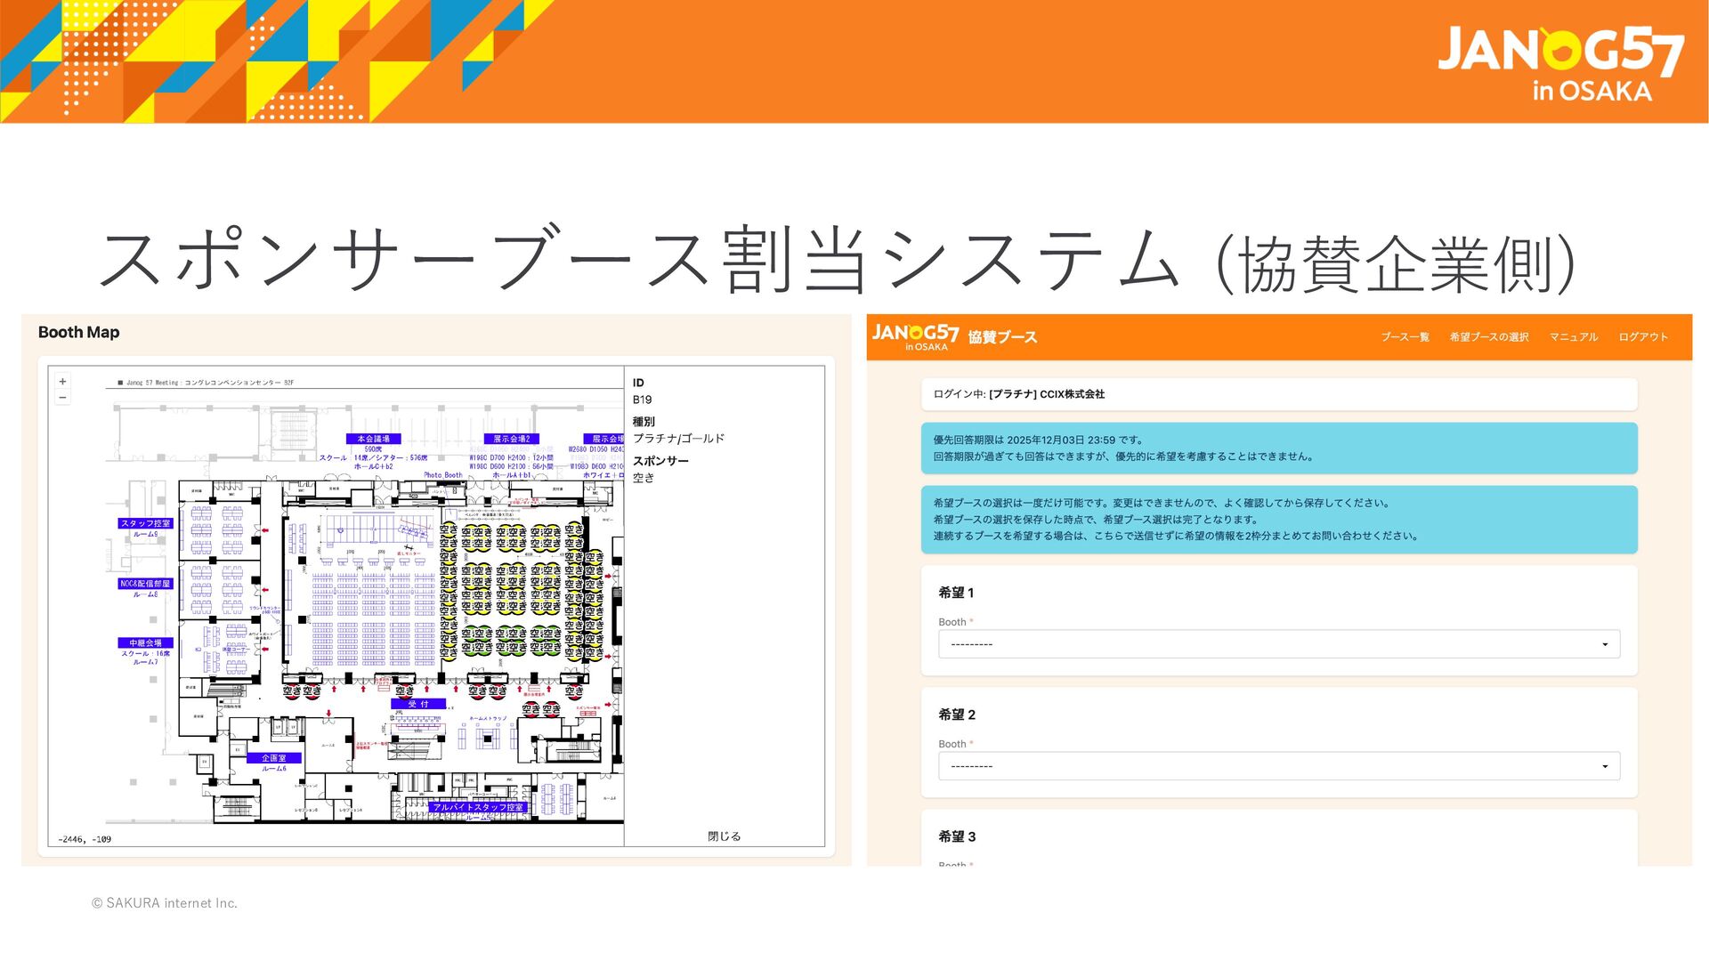Click the 企画室 room marker
The height and width of the screenshot is (961, 1709).
pyautogui.click(x=274, y=758)
